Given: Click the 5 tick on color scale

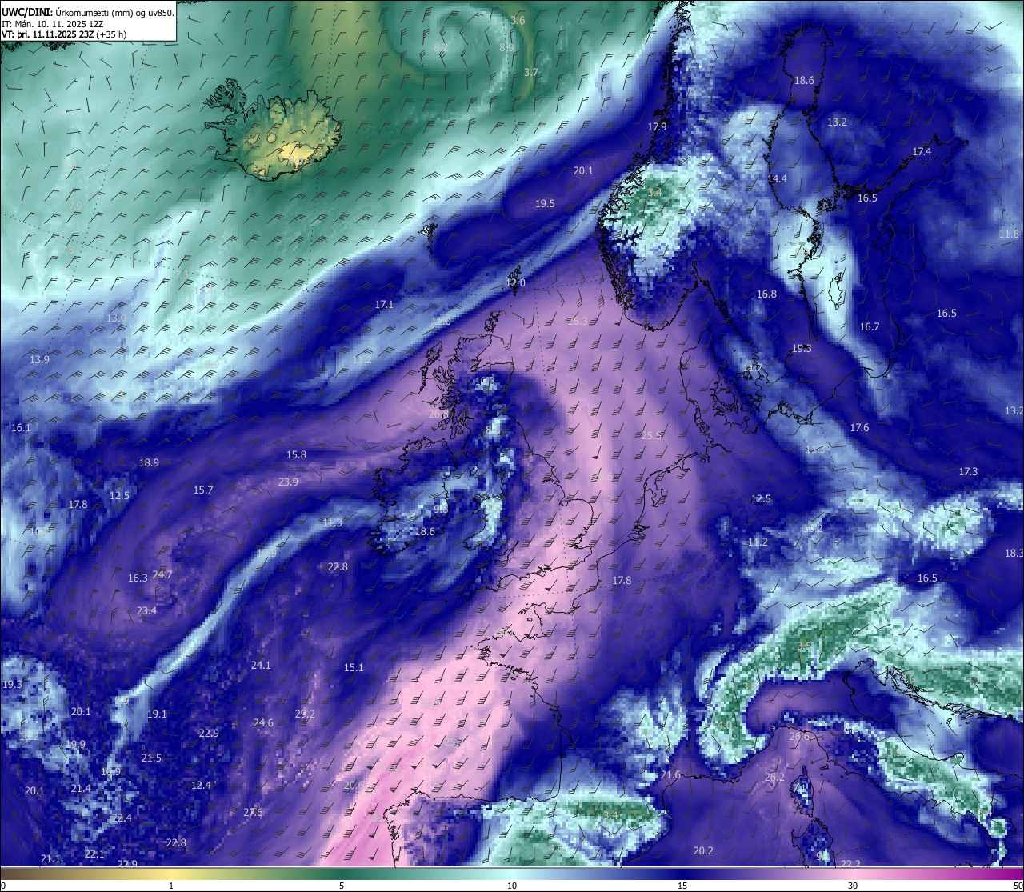Looking at the screenshot, I should coord(342,886).
